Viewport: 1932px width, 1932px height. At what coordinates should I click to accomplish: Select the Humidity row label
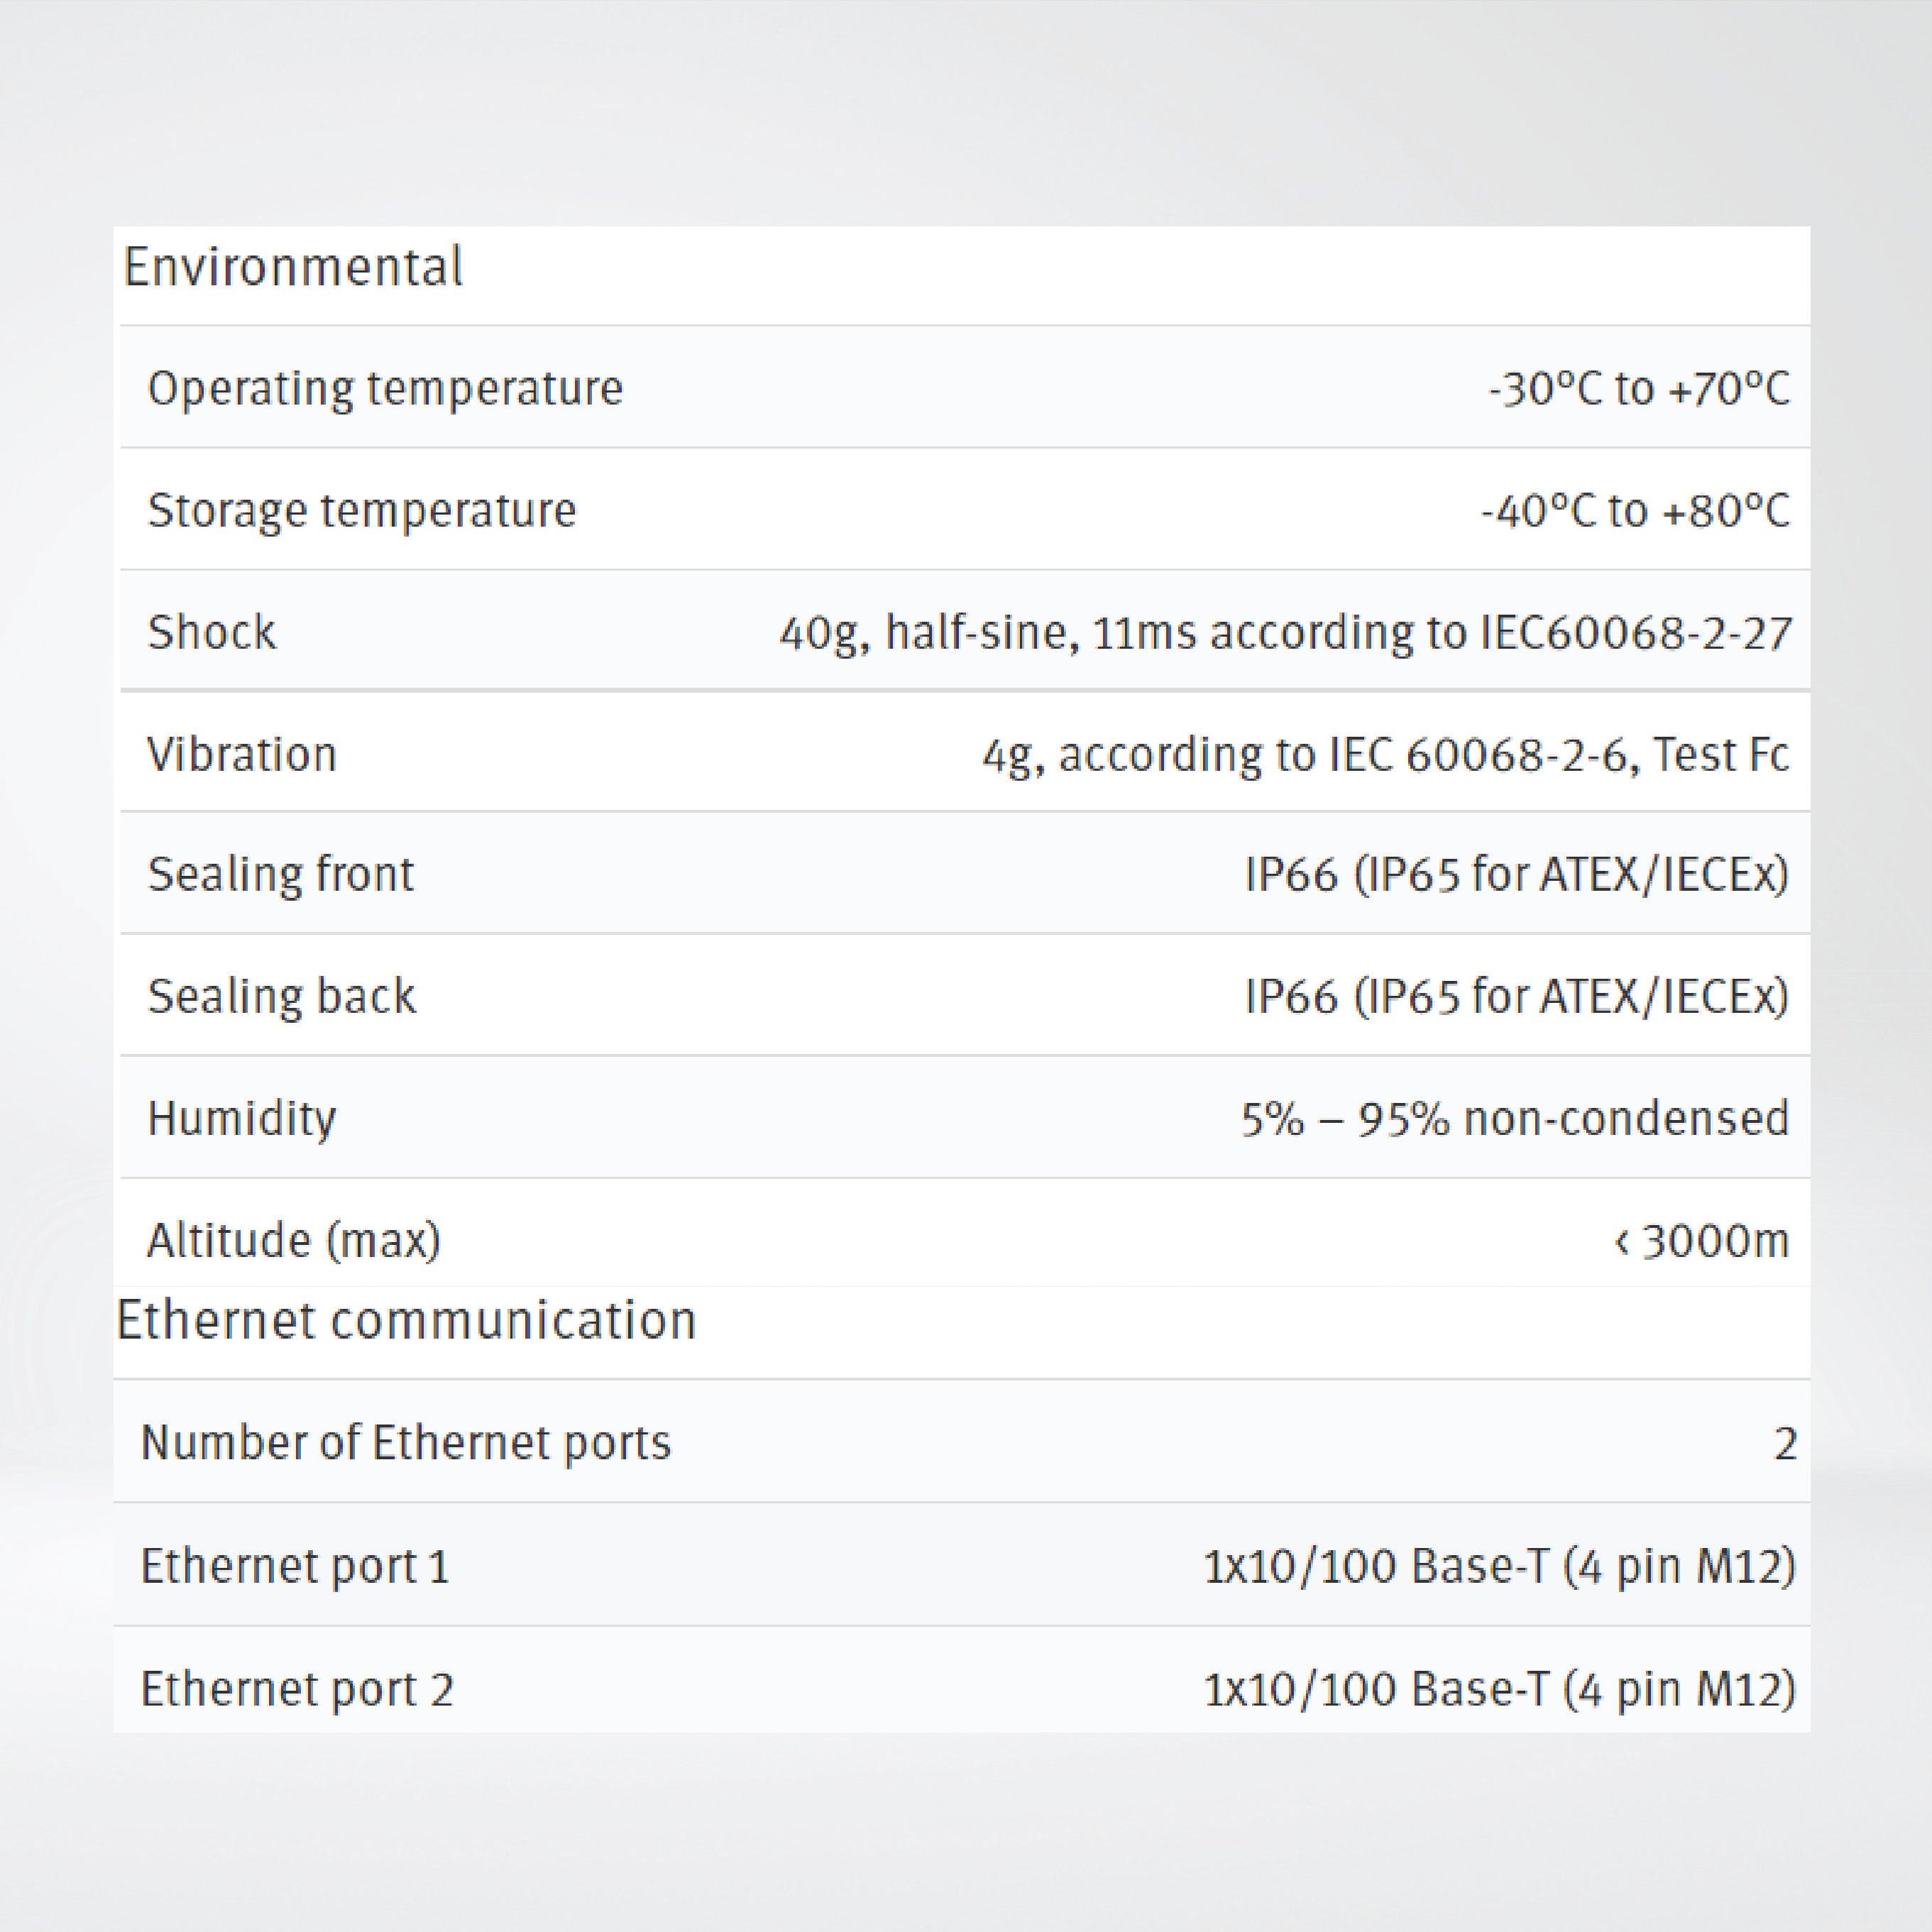point(241,1118)
